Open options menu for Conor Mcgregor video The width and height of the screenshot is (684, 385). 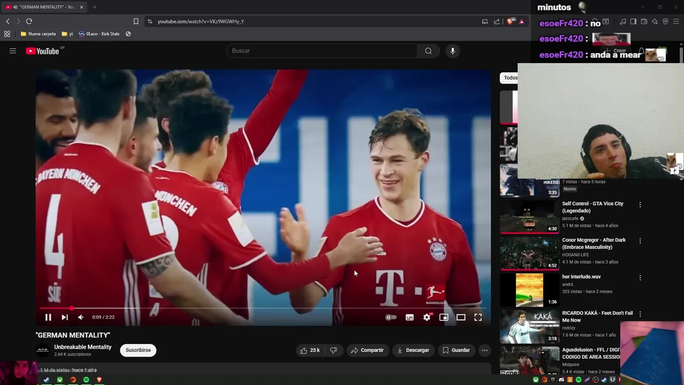click(640, 241)
